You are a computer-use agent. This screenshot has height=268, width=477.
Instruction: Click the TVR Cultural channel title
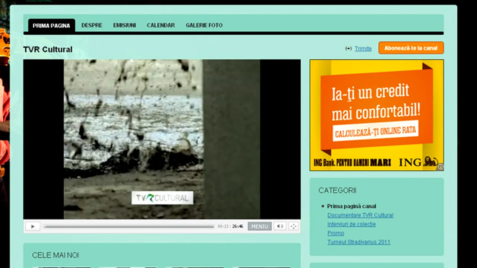[x=48, y=50]
